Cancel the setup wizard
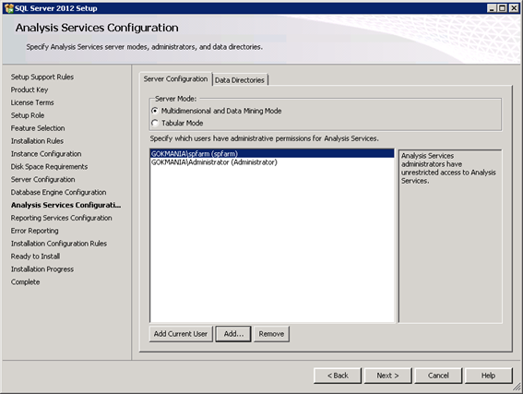This screenshot has width=523, height=394. 438,376
